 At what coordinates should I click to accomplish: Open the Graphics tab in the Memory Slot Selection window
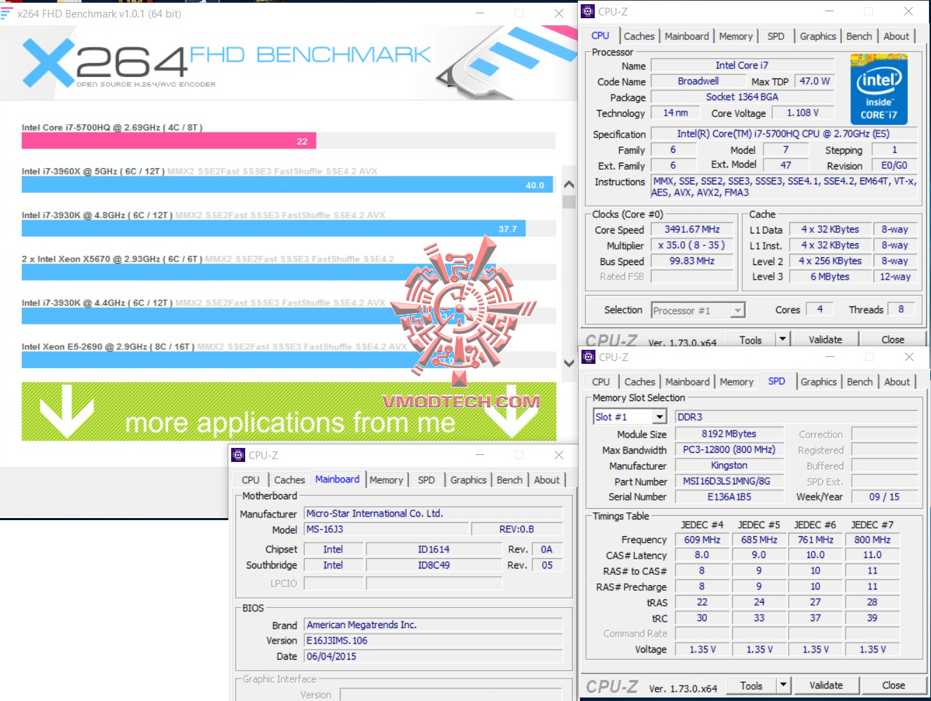coord(818,381)
